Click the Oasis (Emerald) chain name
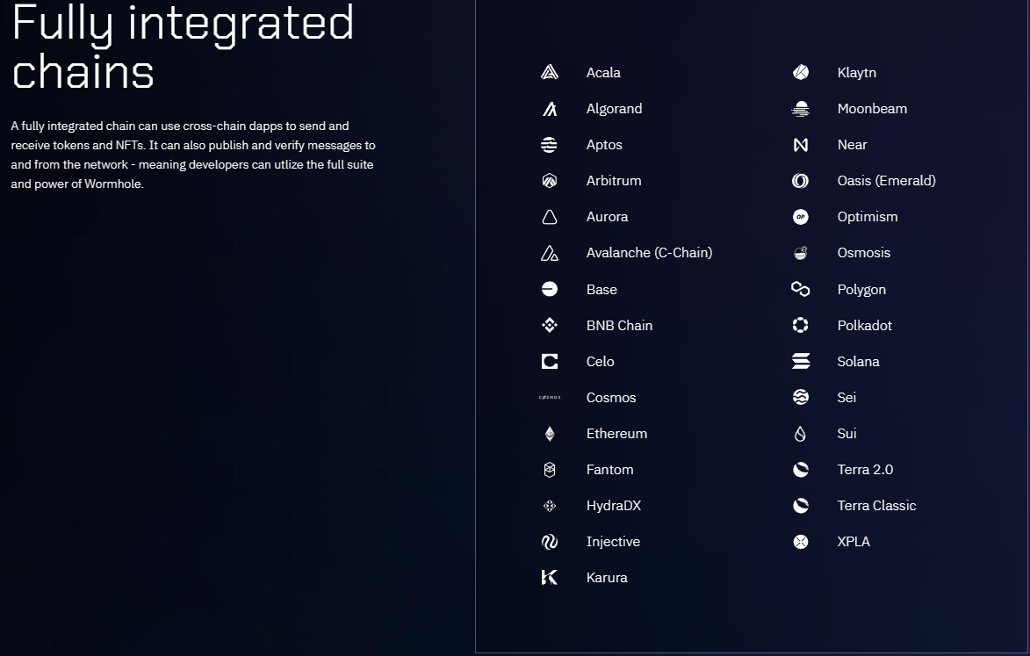The image size is (1030, 656). pyautogui.click(x=886, y=181)
